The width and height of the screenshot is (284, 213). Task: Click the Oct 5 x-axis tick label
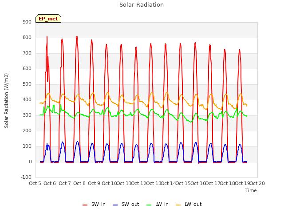(x=35, y=183)
